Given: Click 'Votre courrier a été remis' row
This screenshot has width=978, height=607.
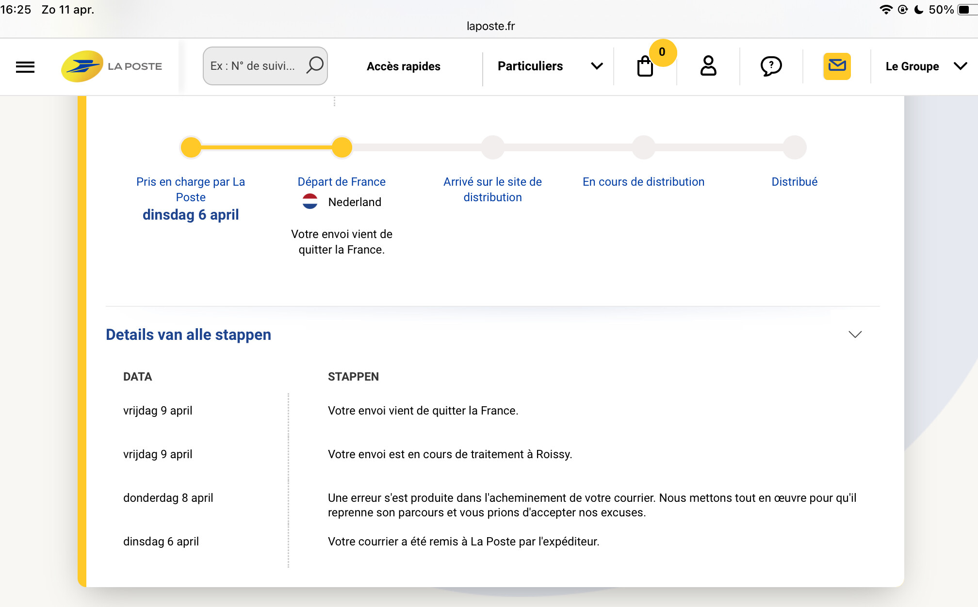Looking at the screenshot, I should (464, 542).
